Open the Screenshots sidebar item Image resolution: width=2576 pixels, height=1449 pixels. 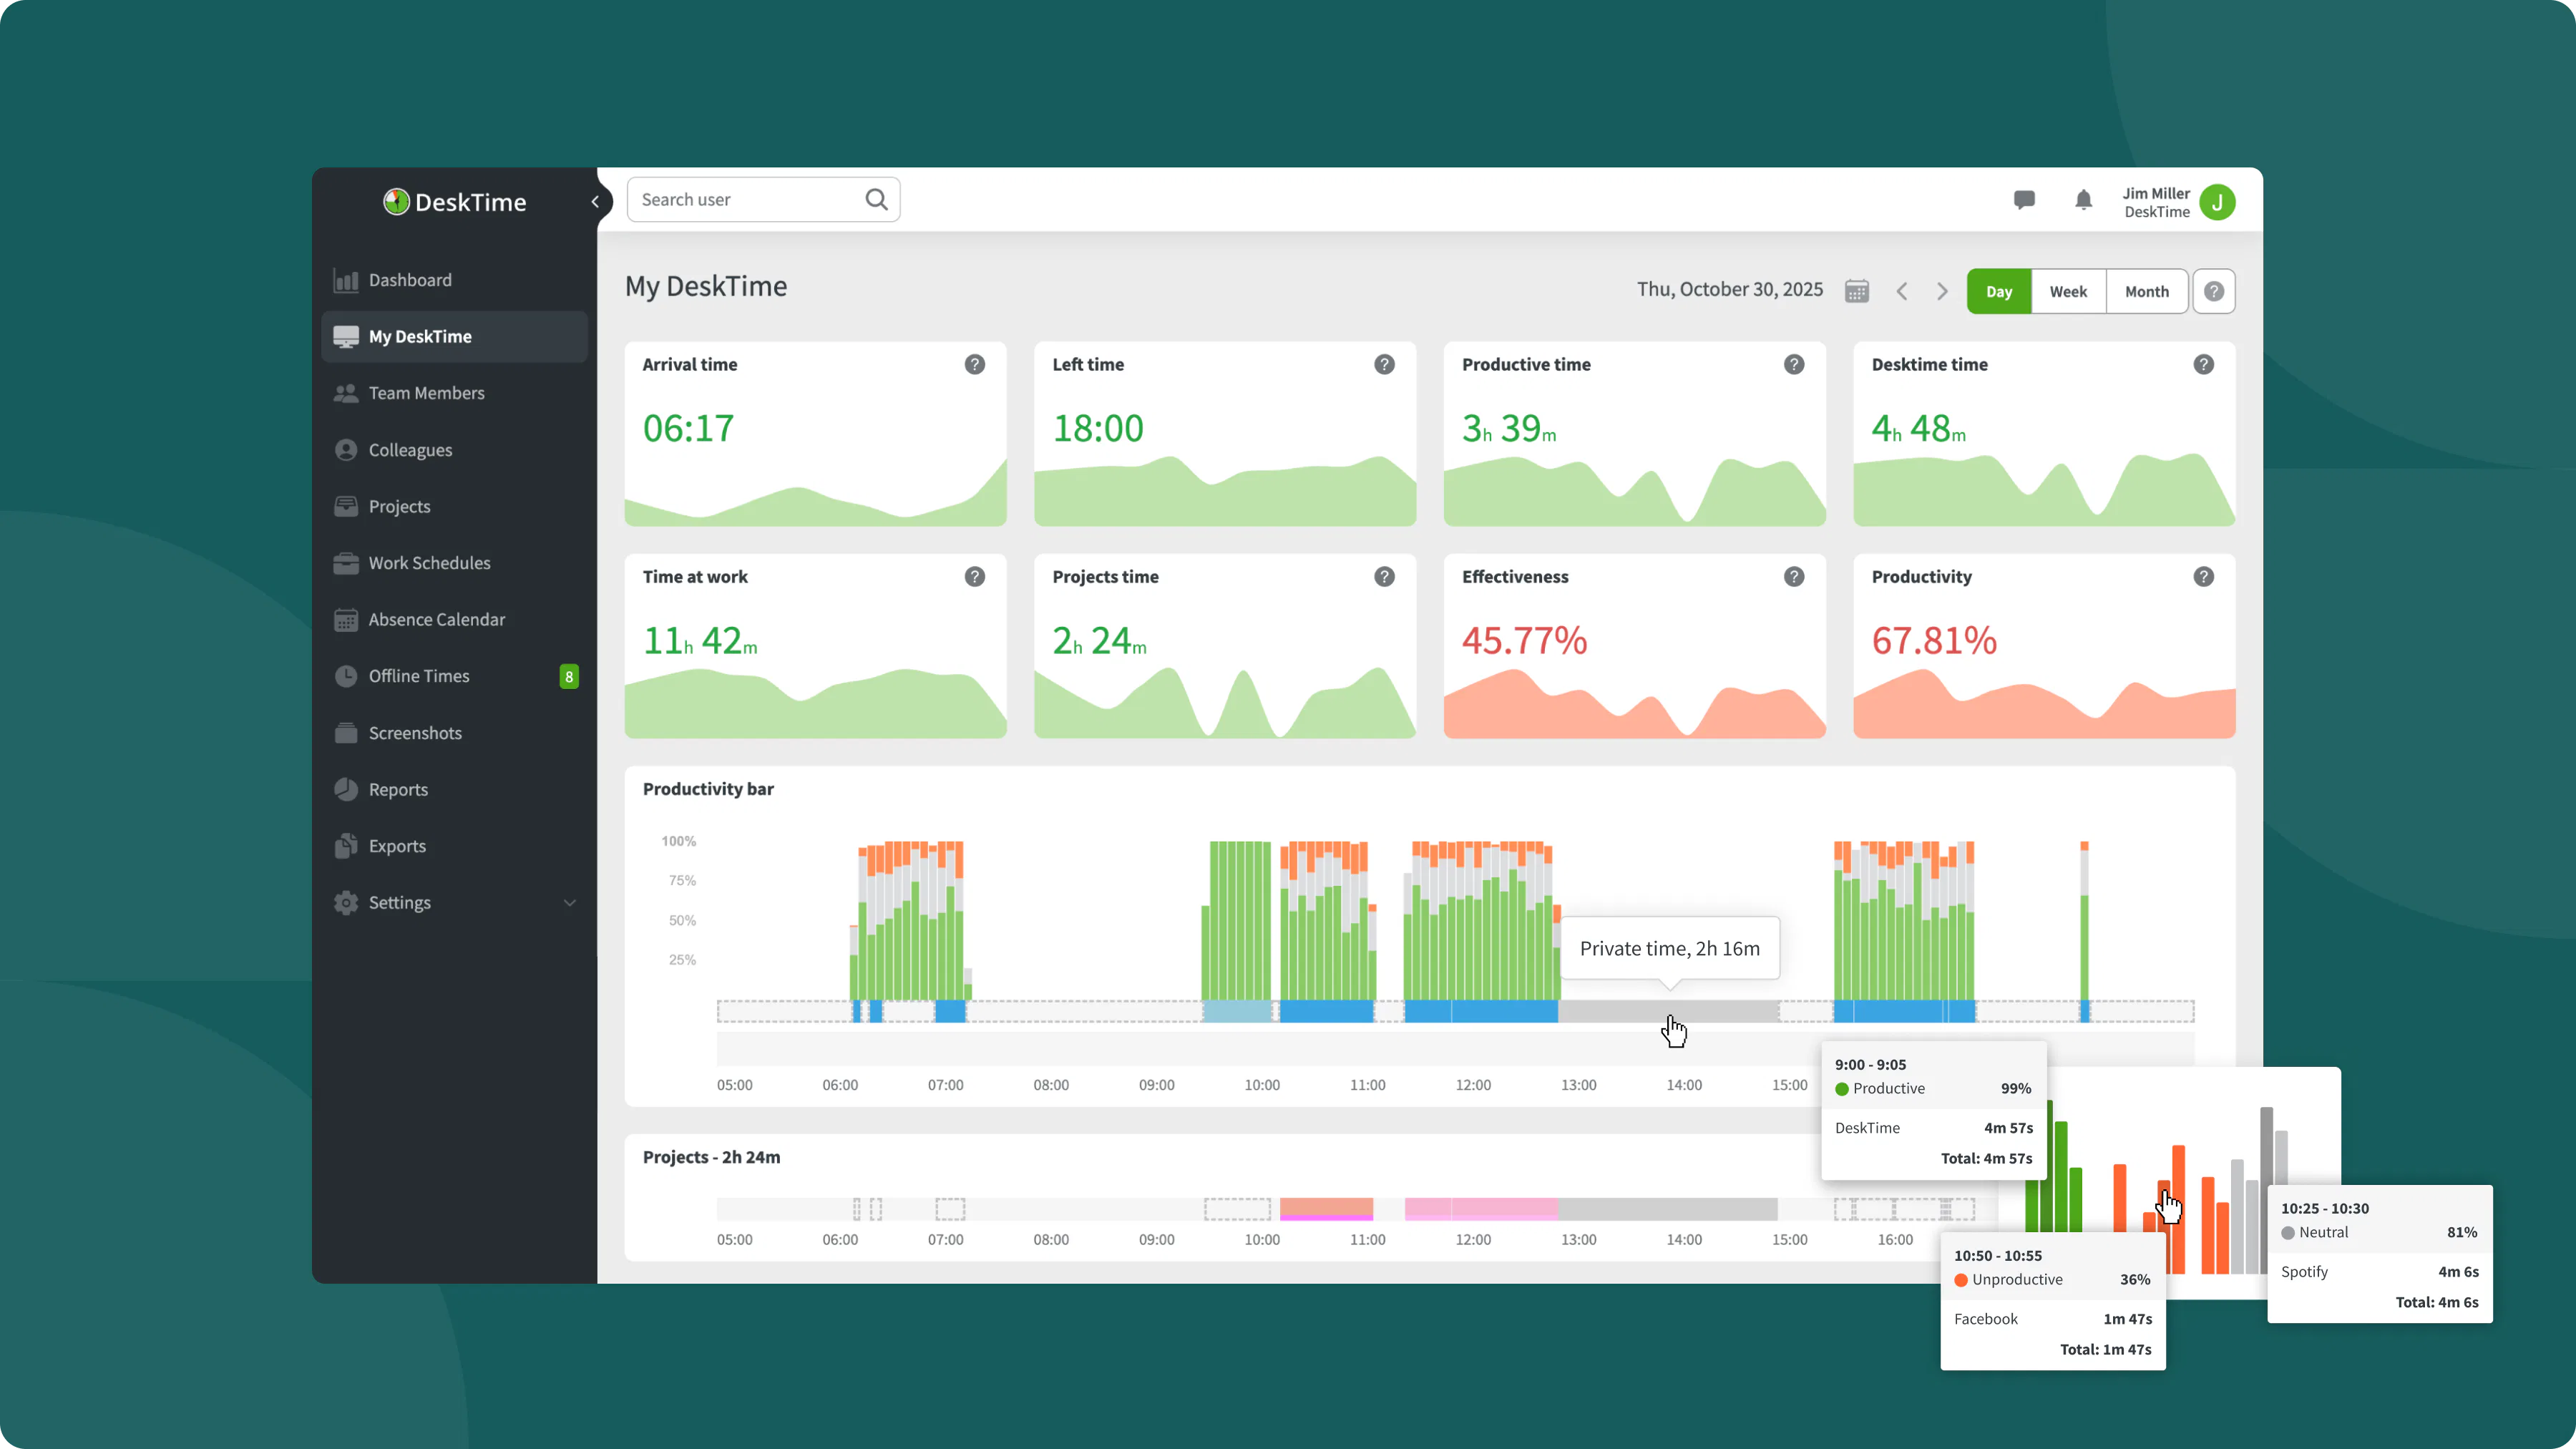(x=415, y=733)
